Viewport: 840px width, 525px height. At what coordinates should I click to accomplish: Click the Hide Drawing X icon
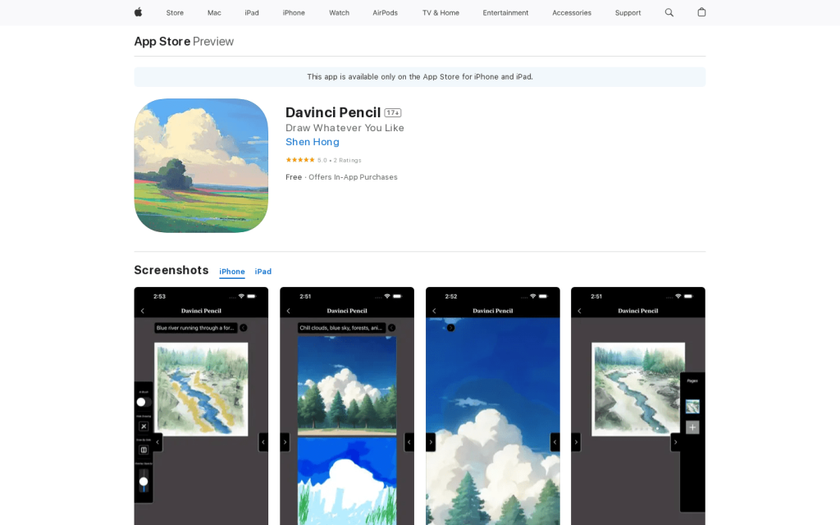click(x=144, y=427)
